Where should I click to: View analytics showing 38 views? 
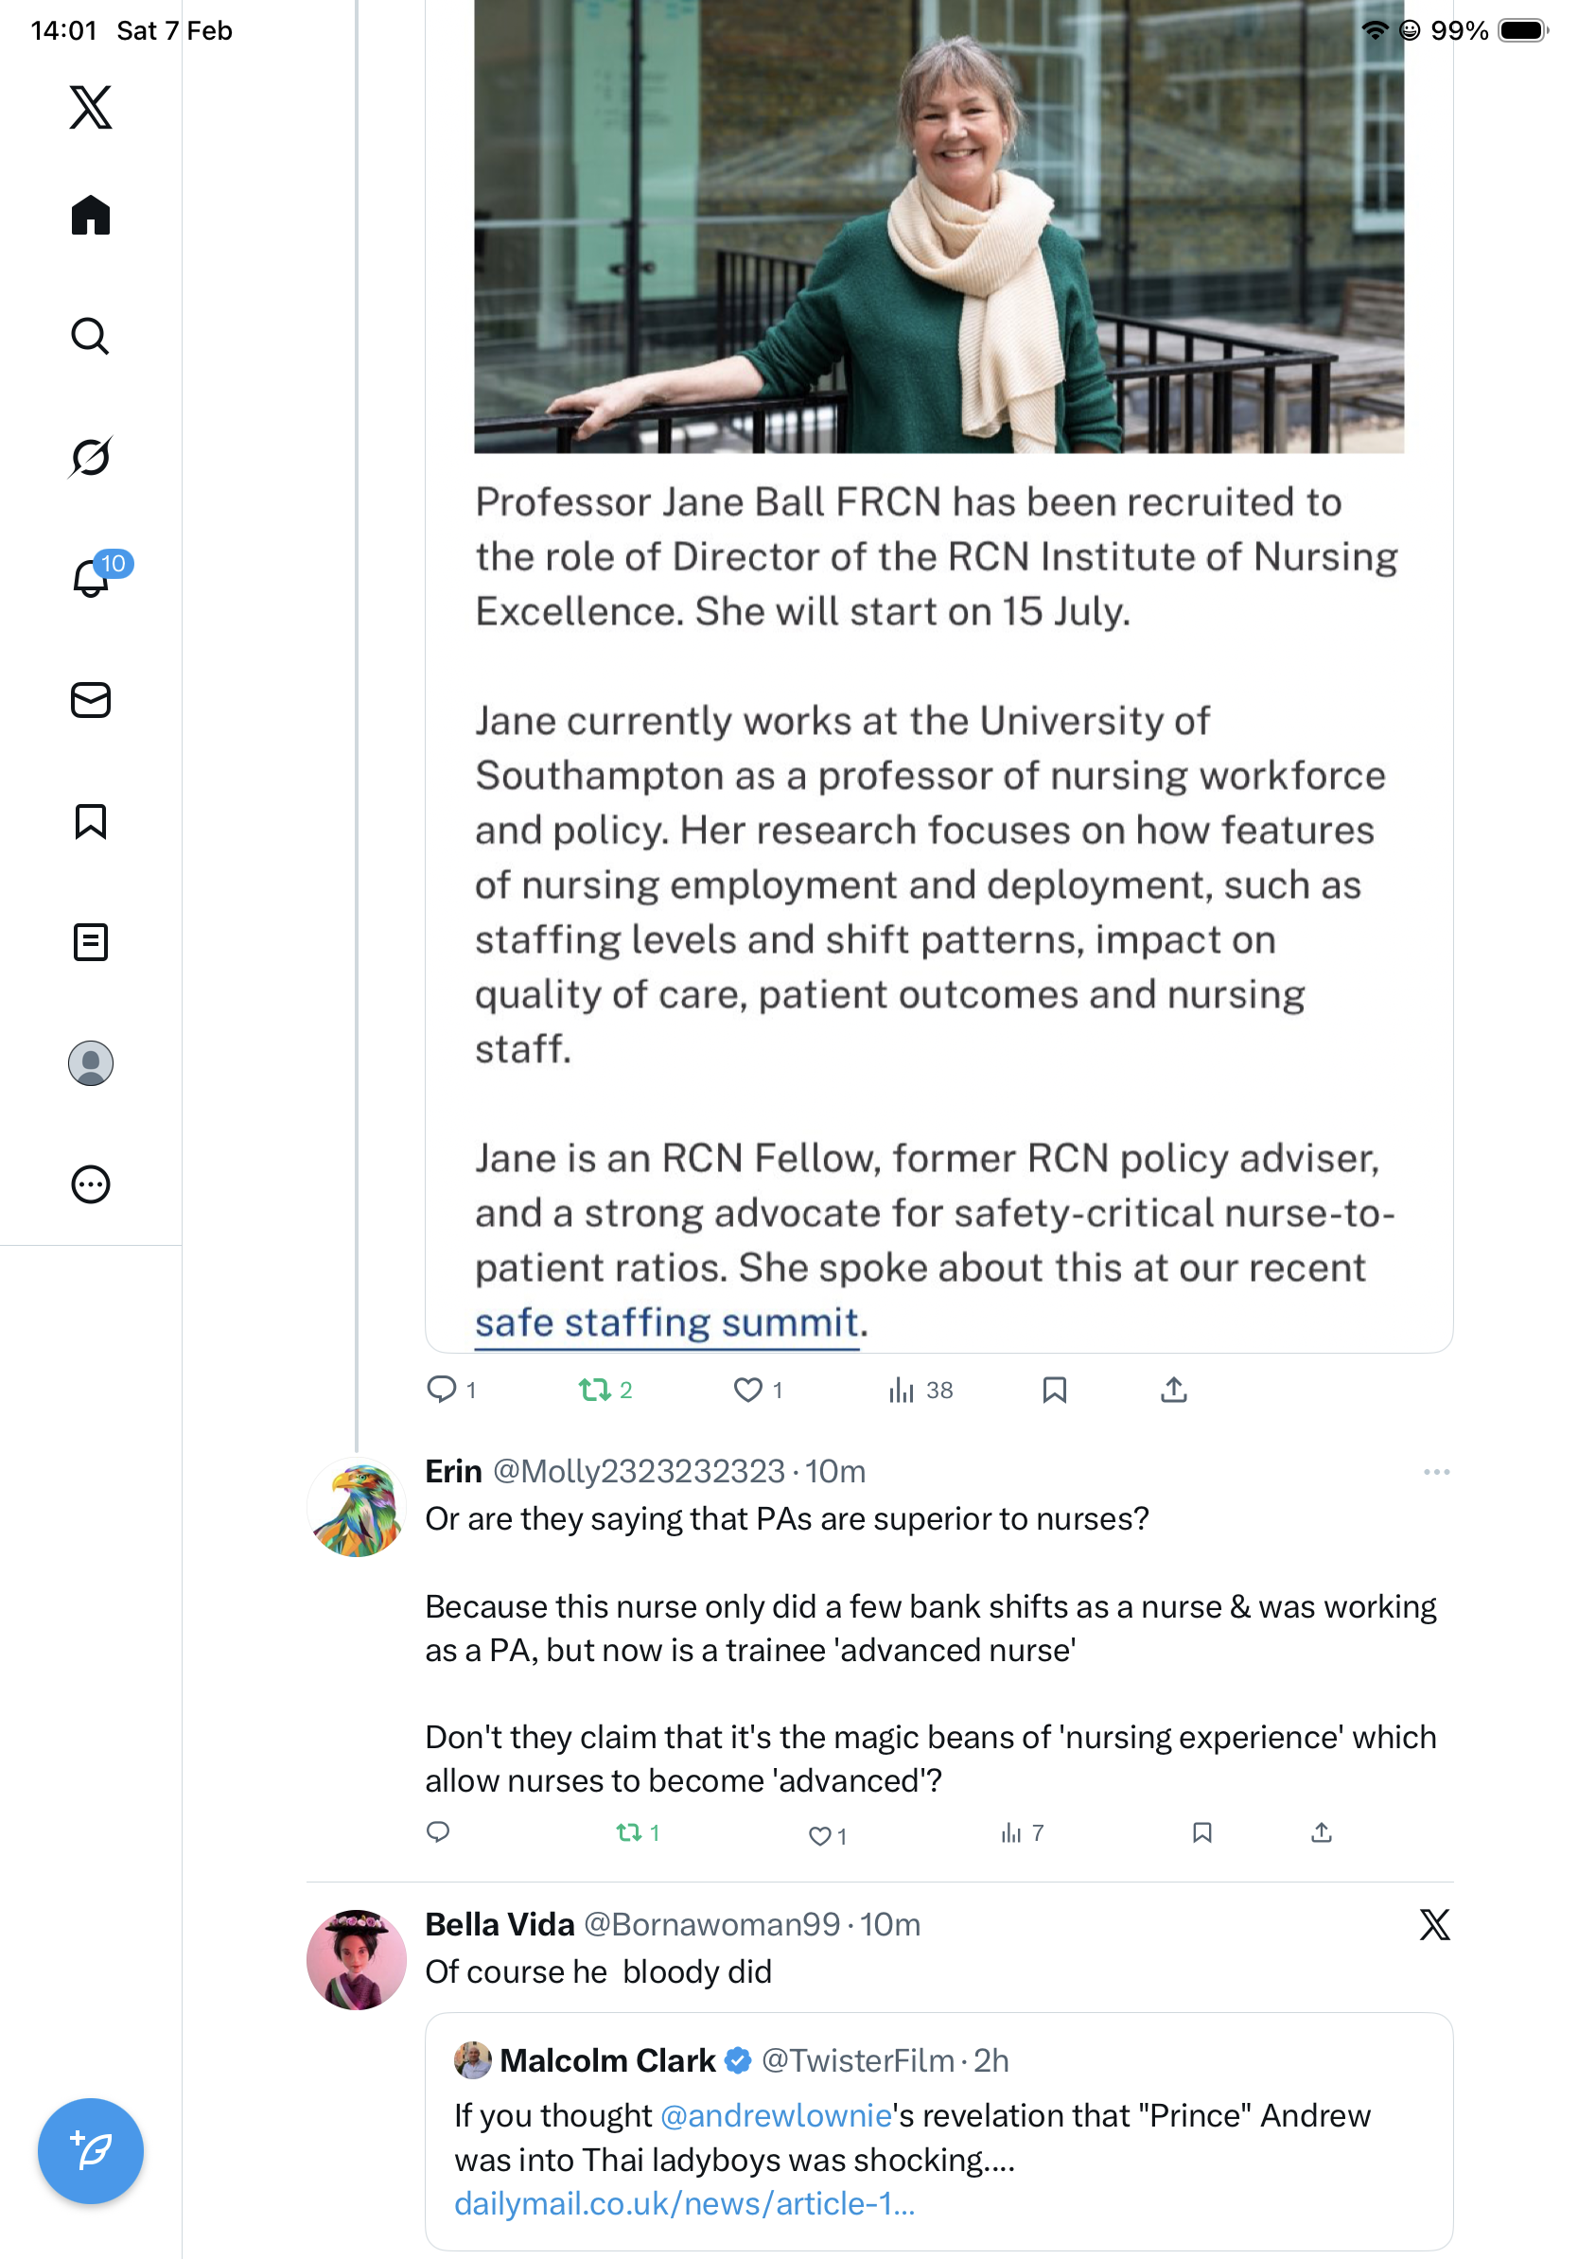[x=920, y=1390]
